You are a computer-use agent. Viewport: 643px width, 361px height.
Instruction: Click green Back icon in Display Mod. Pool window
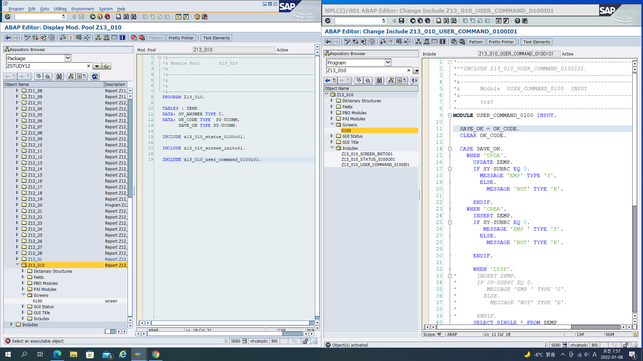coord(93,17)
